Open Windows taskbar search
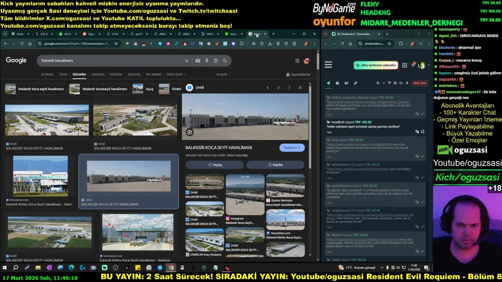 click(16, 268)
